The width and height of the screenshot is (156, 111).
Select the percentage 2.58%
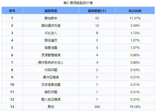click(x=135, y=26)
